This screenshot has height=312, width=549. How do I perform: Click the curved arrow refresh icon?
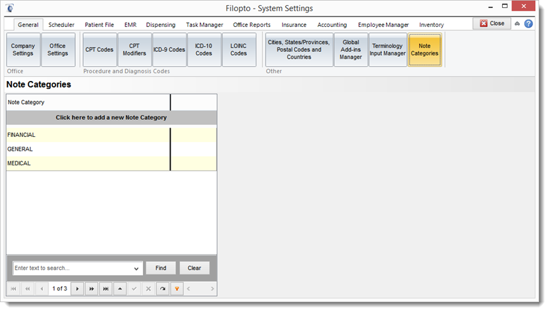(x=163, y=289)
